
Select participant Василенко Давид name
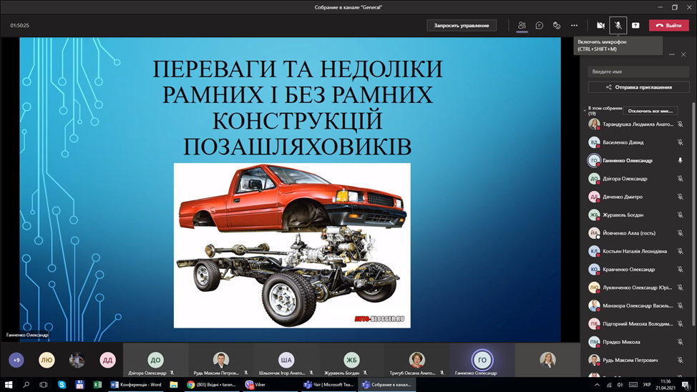(x=623, y=142)
